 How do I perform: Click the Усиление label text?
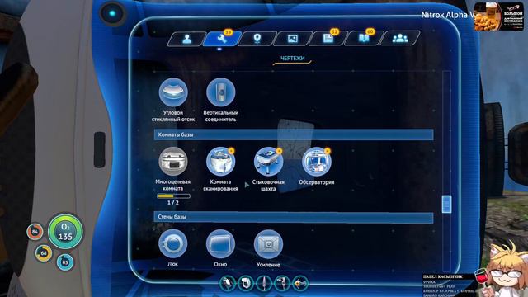268,265
